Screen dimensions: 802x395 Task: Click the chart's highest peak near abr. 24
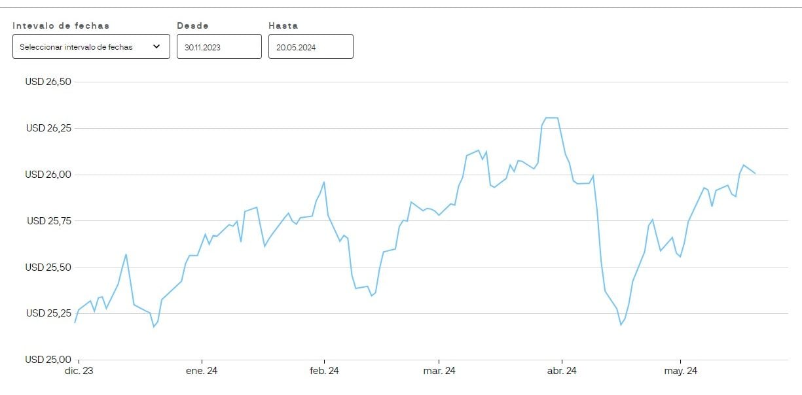click(551, 118)
